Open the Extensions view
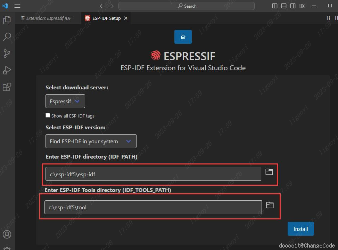 [x=7, y=87]
